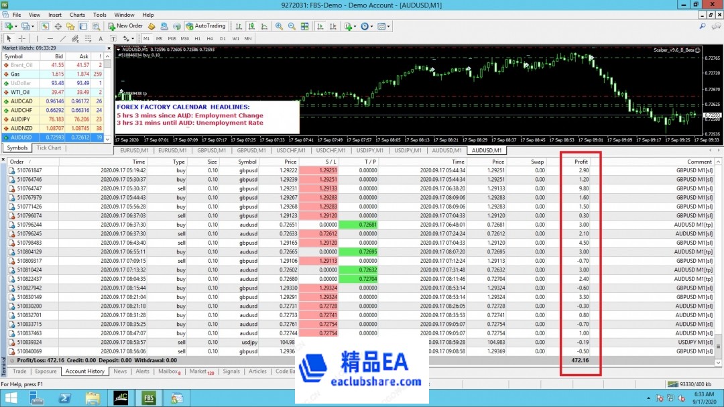Switch chart to candlesticks mode
This screenshot has height=407, width=724.
pyautogui.click(x=251, y=26)
